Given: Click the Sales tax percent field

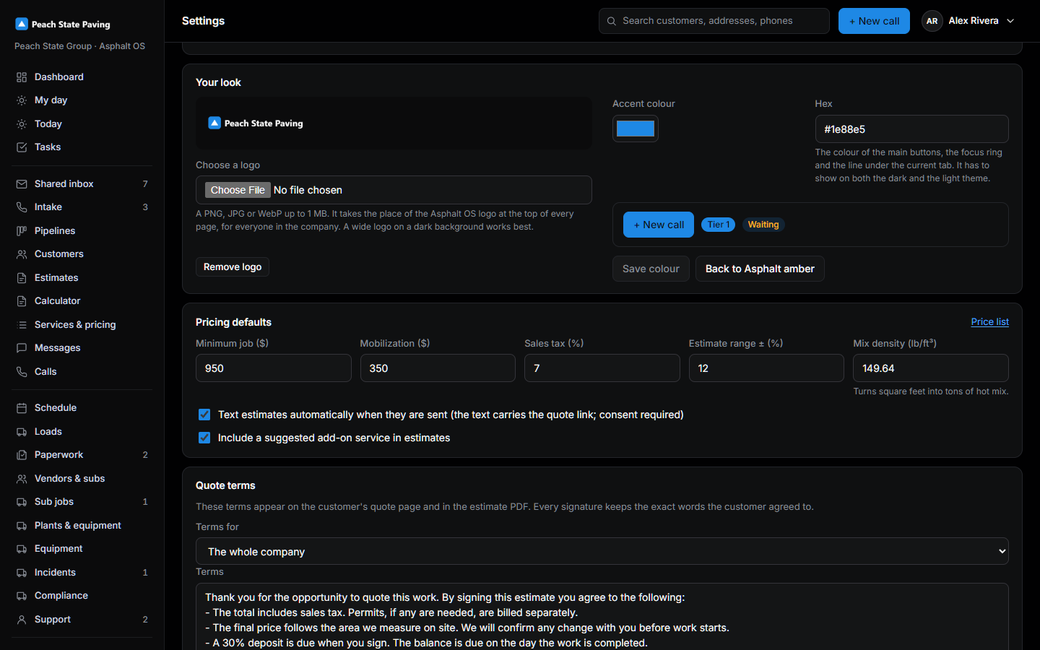Looking at the screenshot, I should [602, 368].
